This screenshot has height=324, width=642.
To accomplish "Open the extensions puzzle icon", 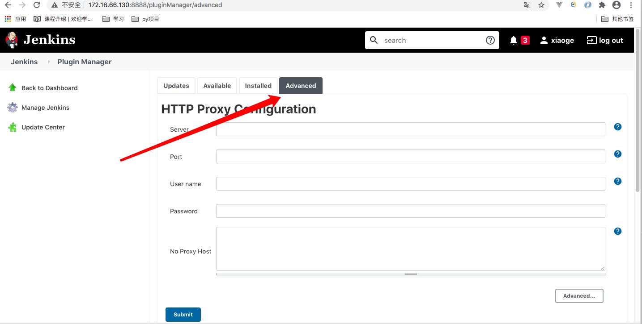I will click(x=602, y=5).
